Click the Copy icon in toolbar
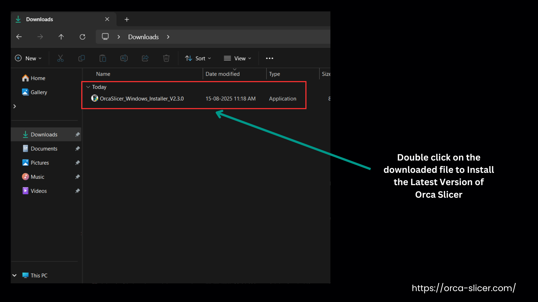Screen dimensions: 538x302 coord(82,58)
